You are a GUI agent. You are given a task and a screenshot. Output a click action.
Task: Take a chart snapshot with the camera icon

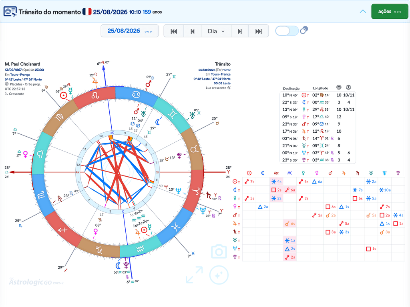(219, 251)
